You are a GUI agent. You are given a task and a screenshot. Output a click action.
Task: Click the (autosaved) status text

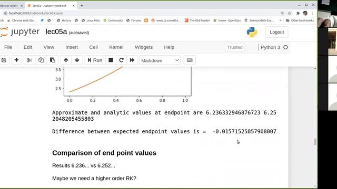coord(79,33)
